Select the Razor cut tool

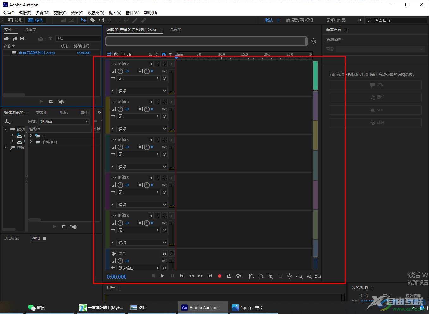click(92, 20)
